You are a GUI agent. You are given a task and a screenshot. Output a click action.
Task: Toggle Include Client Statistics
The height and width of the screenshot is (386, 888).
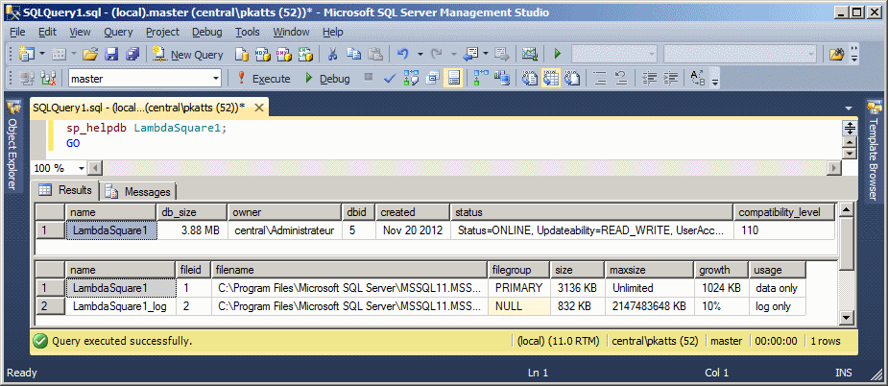coord(502,79)
